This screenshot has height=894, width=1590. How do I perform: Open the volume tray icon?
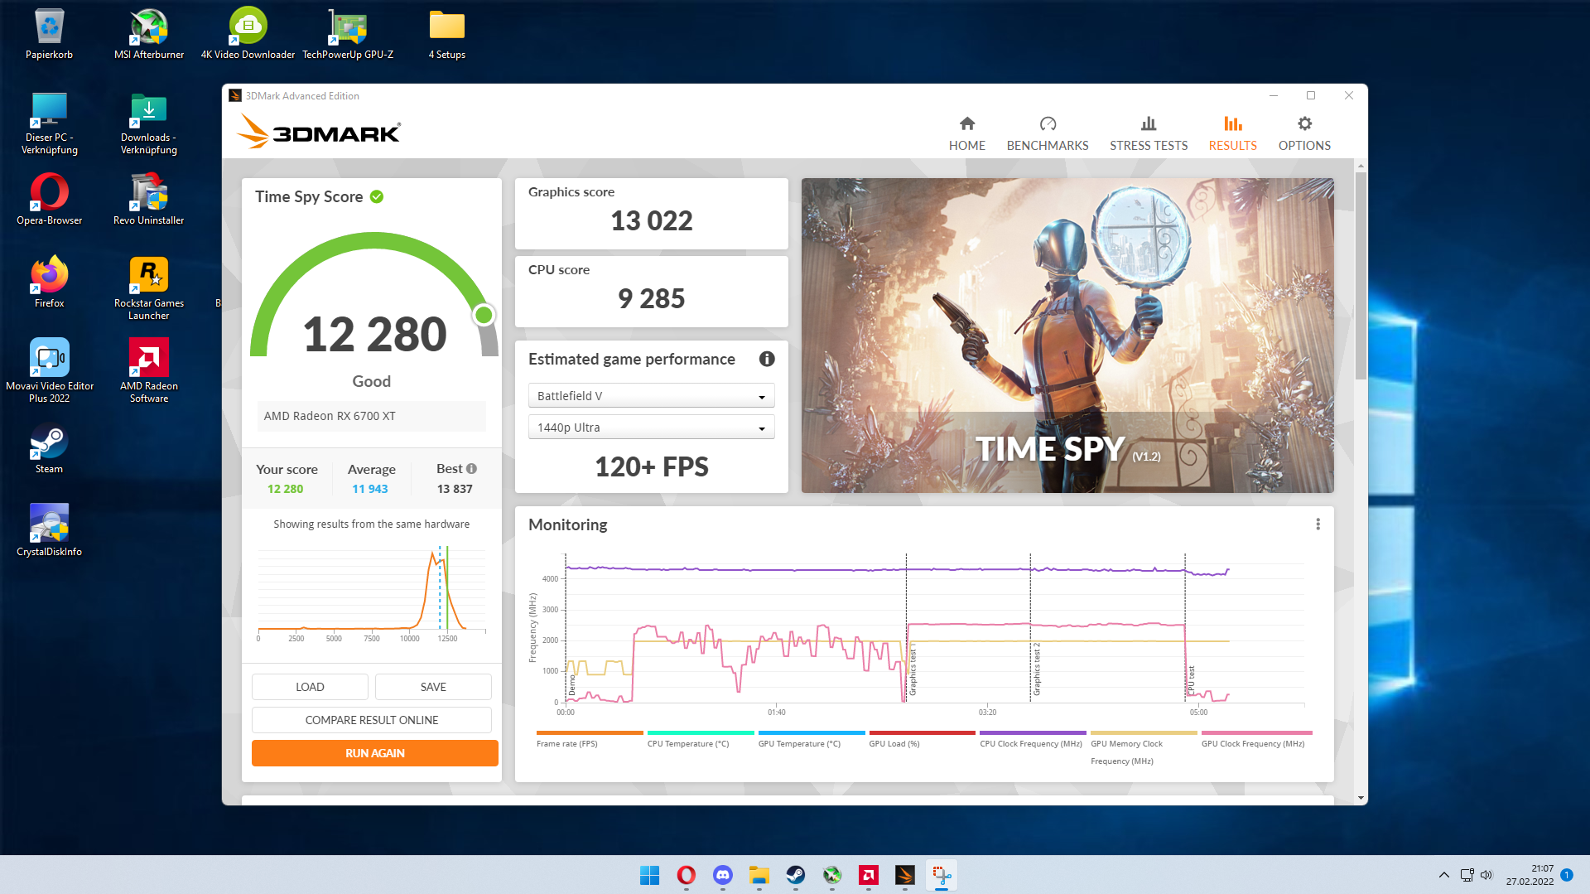pyautogui.click(x=1486, y=875)
